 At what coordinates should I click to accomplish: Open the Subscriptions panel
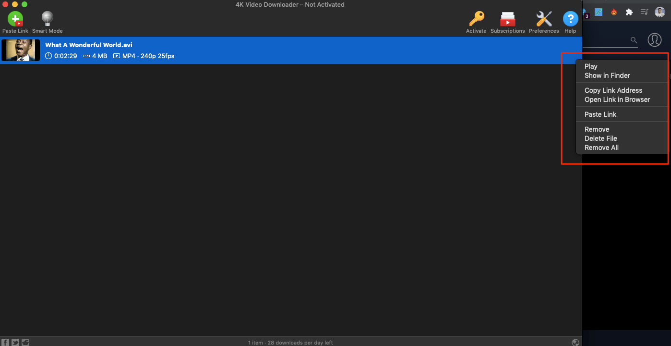tap(507, 20)
